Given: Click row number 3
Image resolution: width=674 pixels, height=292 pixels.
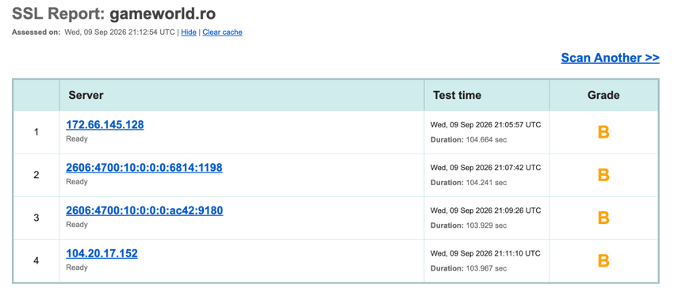Looking at the screenshot, I should point(36,218).
